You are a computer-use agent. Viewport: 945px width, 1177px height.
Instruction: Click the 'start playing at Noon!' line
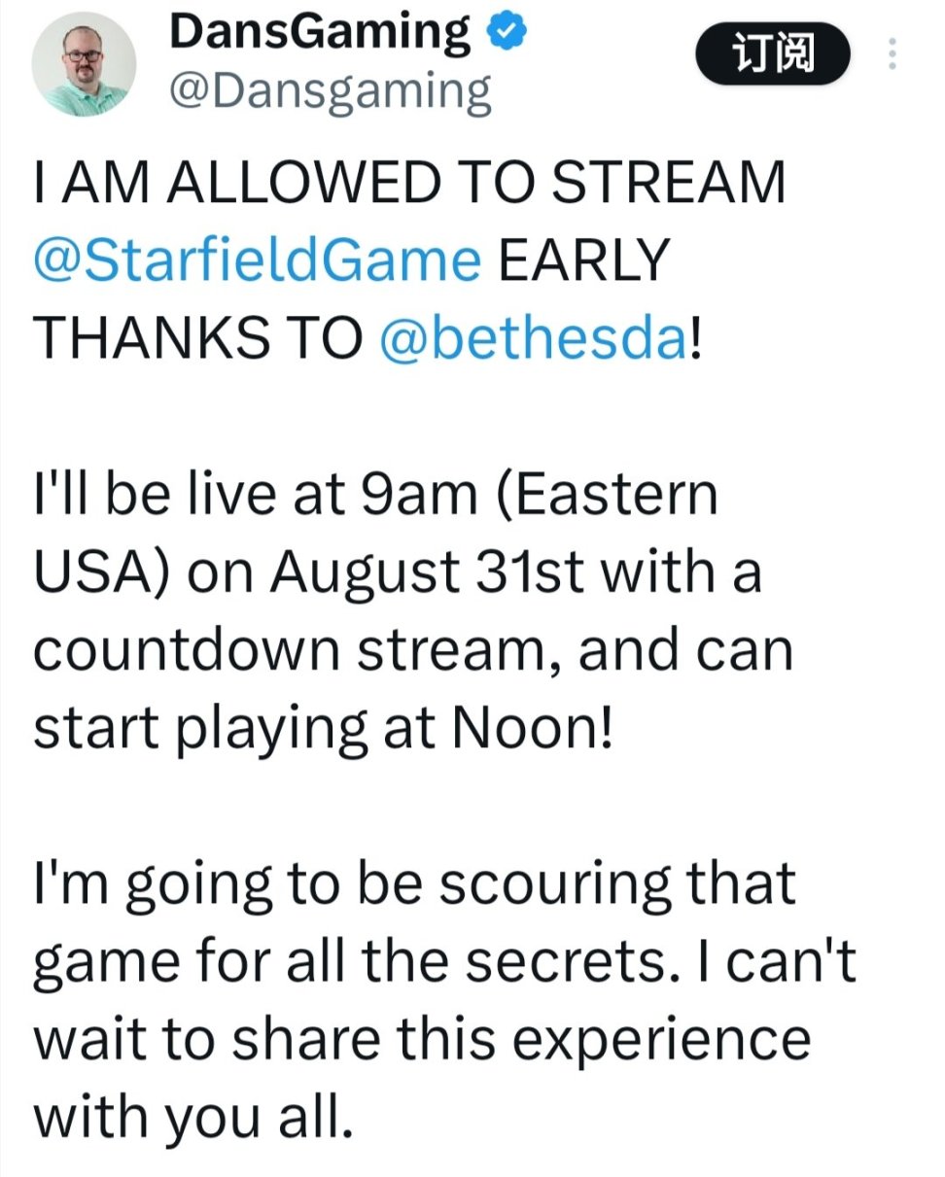click(324, 732)
